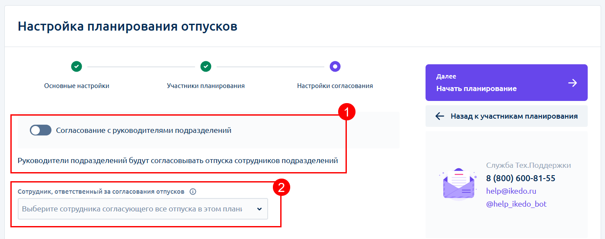Click the green checkmark above Основные настройки

[77, 66]
